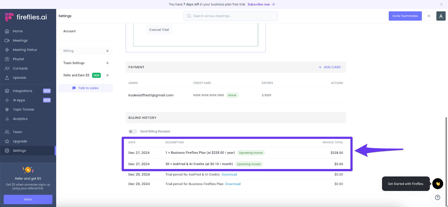Focus the Search across meetings field
Screen dimensions: 448x207
pyautogui.click(x=231, y=16)
